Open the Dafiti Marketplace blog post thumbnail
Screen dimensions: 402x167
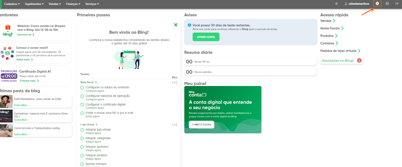click(x=6, y=101)
